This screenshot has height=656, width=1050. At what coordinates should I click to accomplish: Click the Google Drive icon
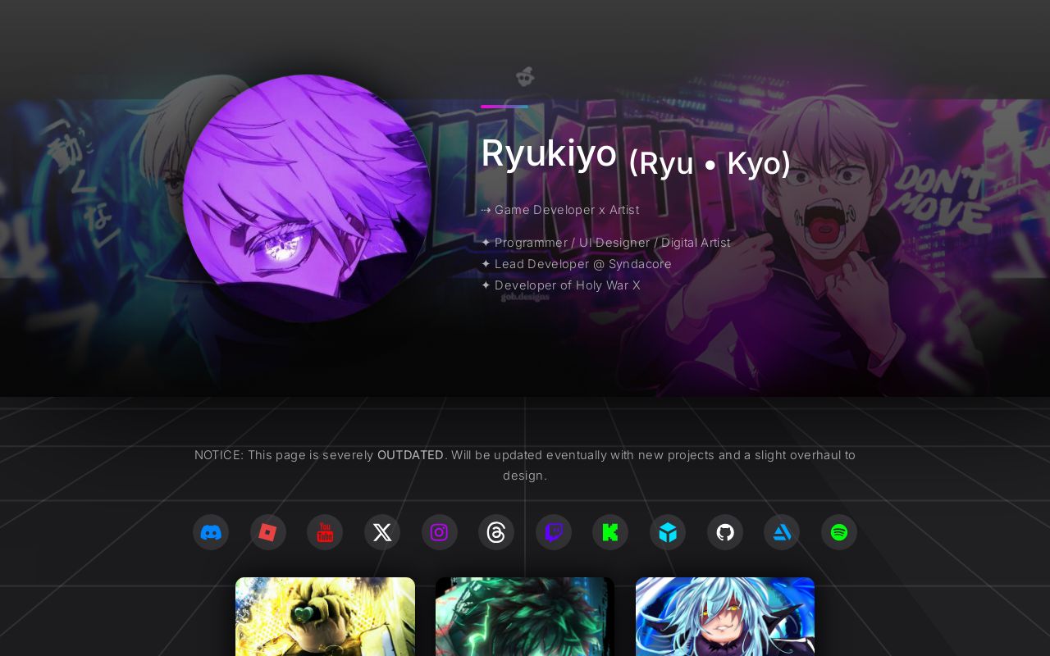(782, 532)
